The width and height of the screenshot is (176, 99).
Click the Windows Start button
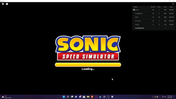coord(64,97)
